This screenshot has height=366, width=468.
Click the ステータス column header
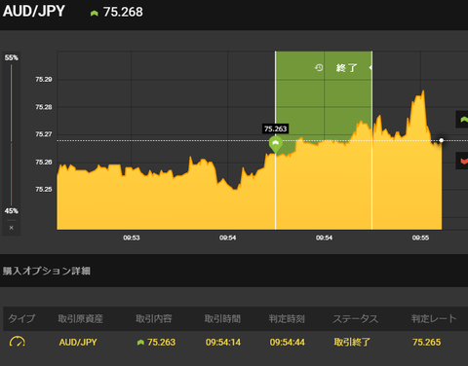click(356, 318)
